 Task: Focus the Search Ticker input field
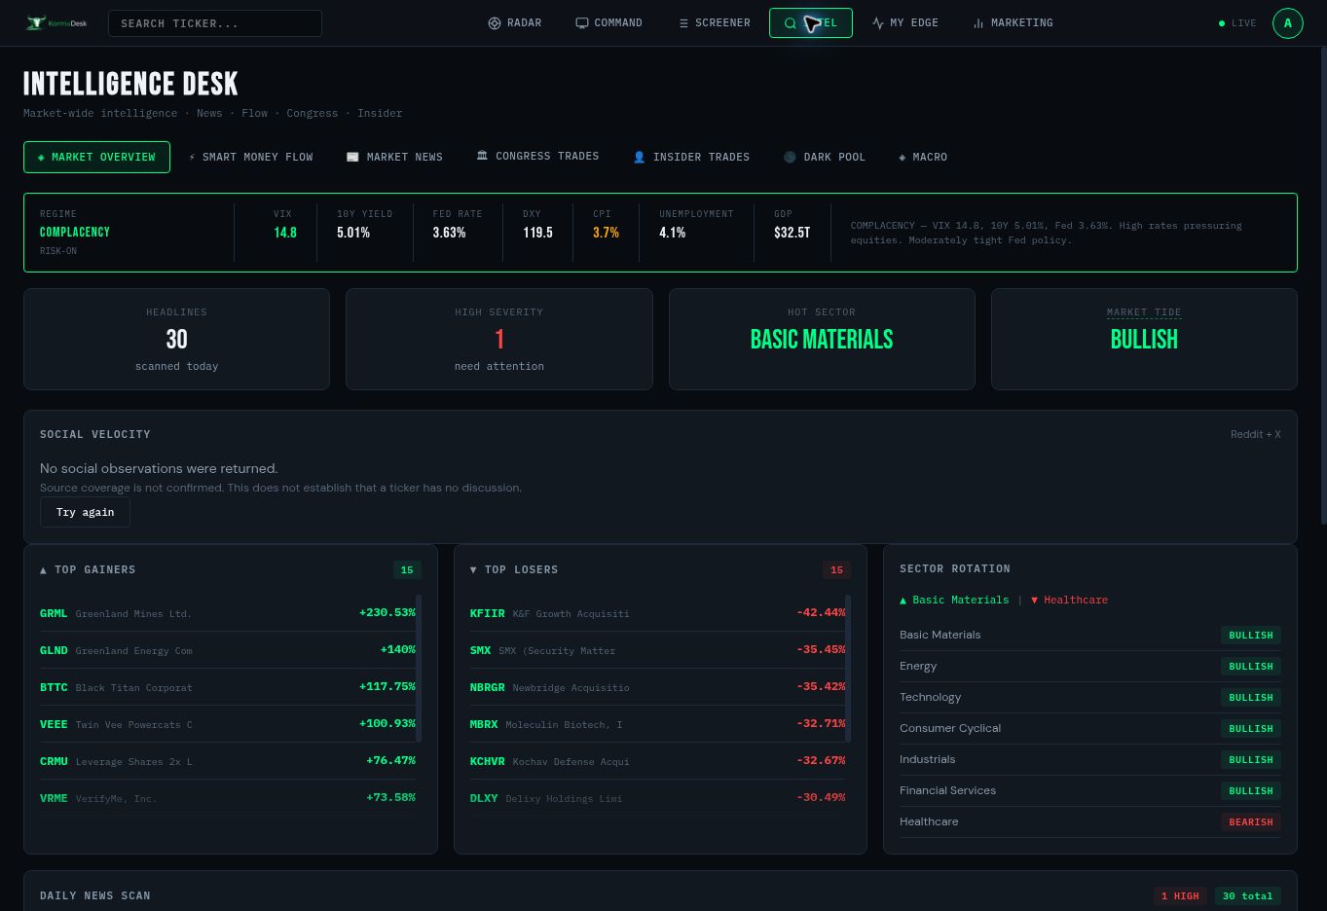[215, 23]
